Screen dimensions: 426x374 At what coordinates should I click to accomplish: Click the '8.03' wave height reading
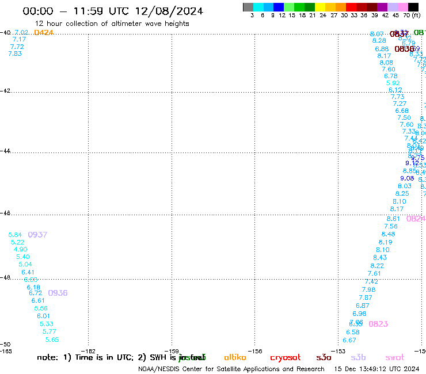(x=405, y=186)
